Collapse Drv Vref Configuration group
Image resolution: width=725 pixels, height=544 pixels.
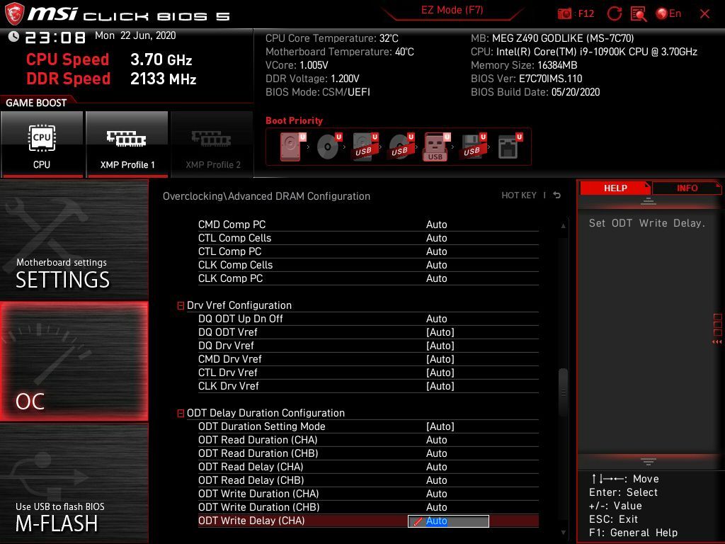click(181, 306)
